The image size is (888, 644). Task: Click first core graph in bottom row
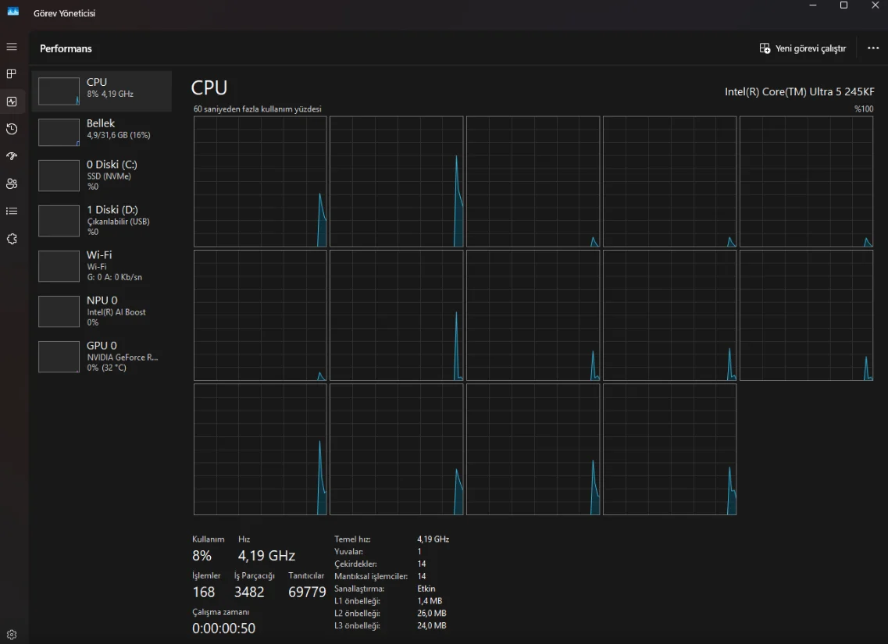click(261, 450)
